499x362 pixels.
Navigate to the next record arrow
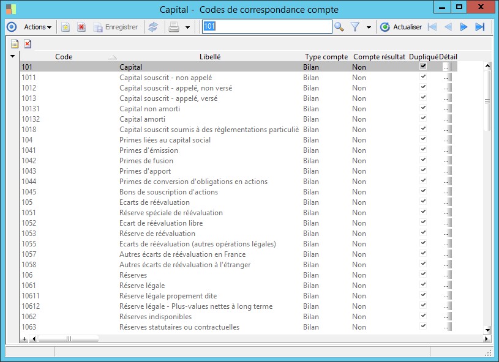(x=463, y=27)
